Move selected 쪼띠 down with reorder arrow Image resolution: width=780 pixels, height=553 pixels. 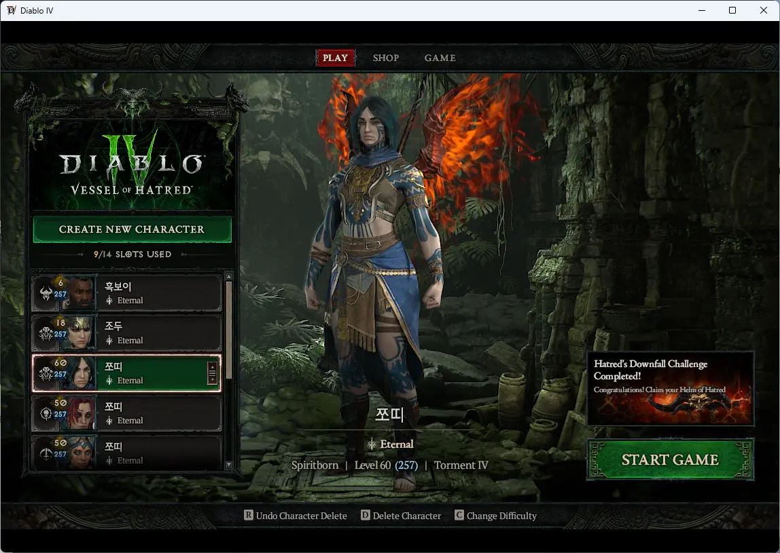point(213,381)
